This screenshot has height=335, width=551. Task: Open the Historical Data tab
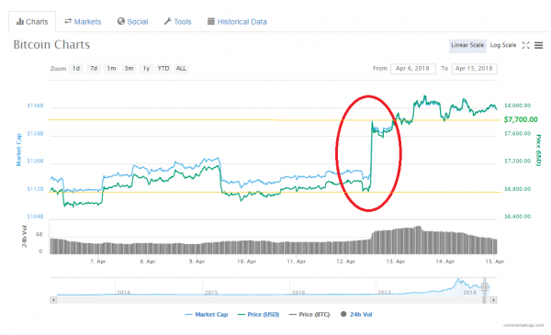(x=237, y=22)
